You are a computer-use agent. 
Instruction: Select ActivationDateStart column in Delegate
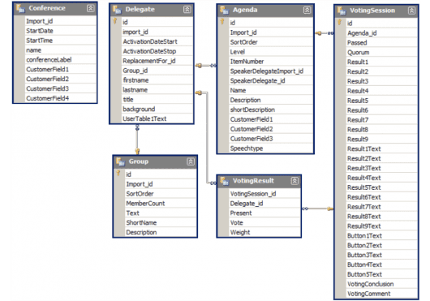tap(157, 41)
